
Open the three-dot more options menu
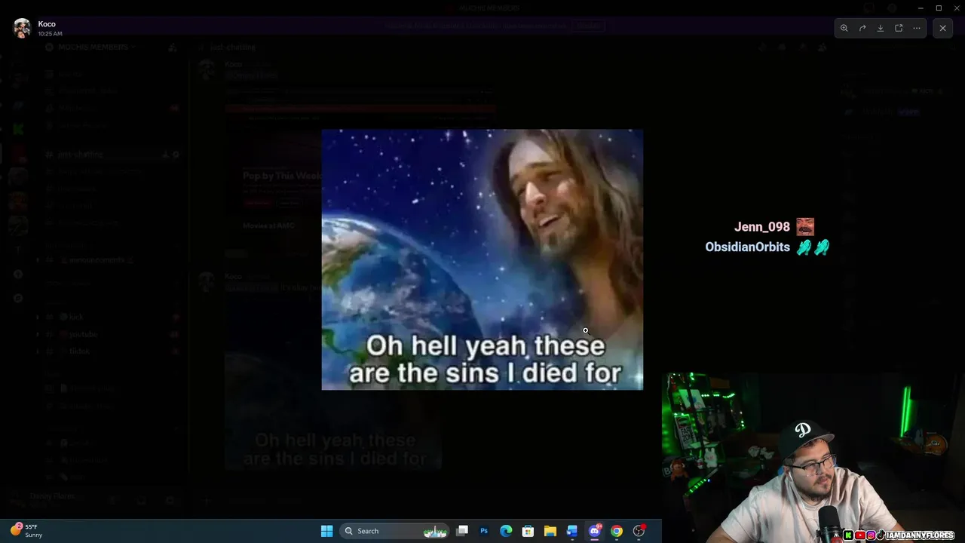pos(917,28)
